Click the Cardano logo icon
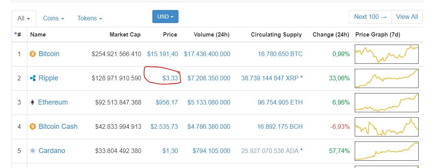Viewport: 439px width, 168px height. pos(33,151)
